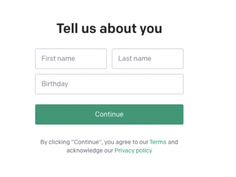
Task: Select the 'Tell us about you' heading
Action: tap(109, 28)
